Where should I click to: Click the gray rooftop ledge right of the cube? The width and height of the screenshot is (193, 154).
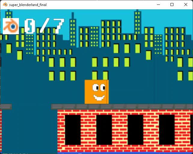click(150, 106)
